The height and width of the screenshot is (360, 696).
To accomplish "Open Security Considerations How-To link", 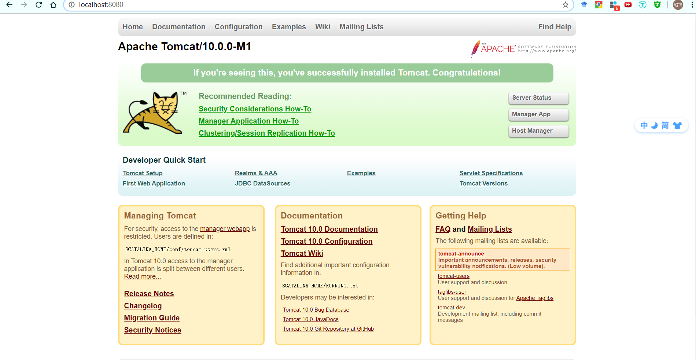I will tap(255, 109).
